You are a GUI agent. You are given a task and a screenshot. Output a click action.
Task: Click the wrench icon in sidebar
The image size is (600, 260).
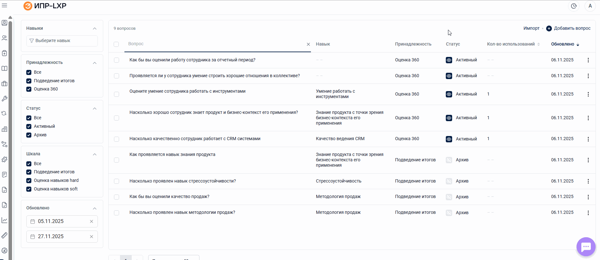click(4, 99)
